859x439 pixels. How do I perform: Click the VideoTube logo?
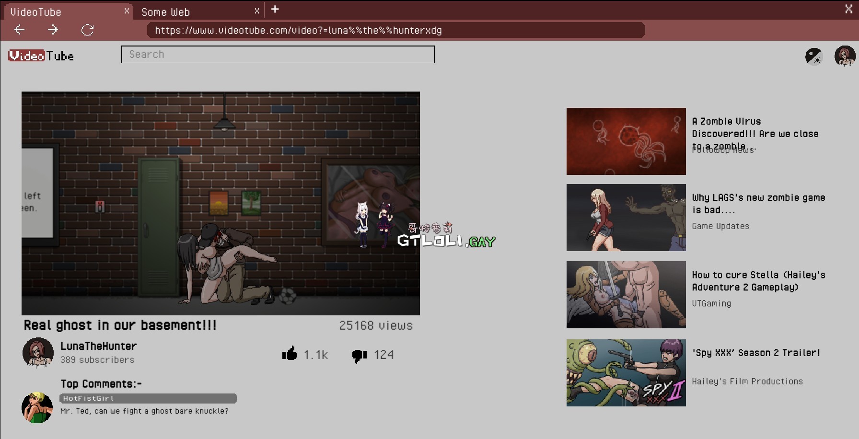point(41,56)
